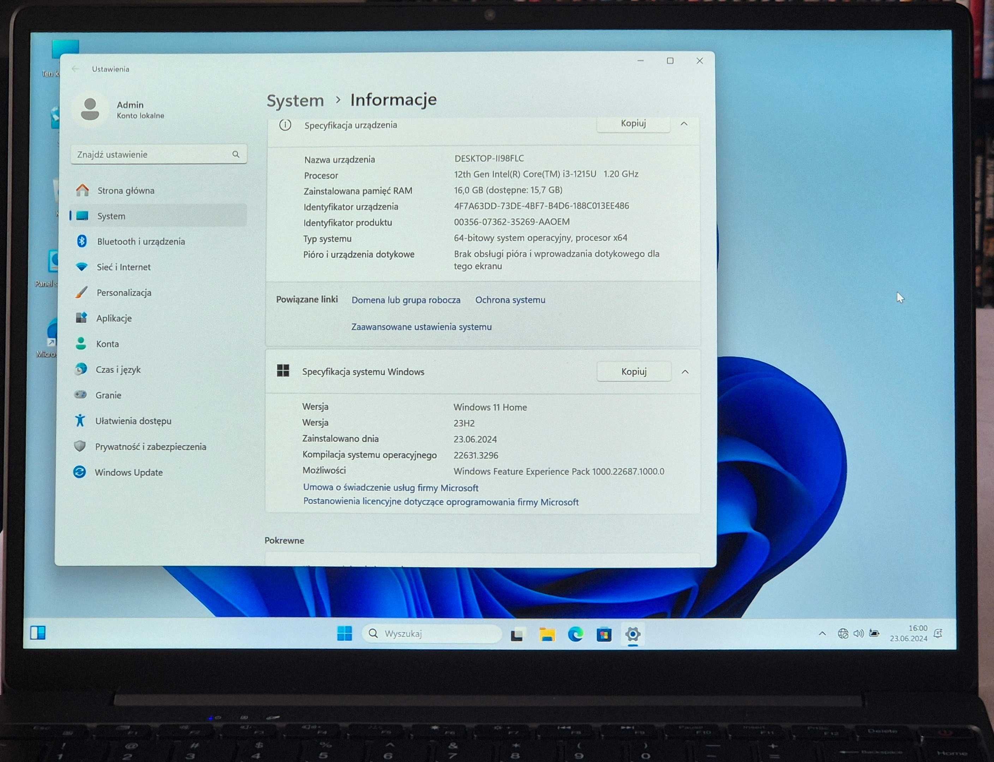Click System in the breadcrumb header
994x762 pixels.
coord(295,100)
